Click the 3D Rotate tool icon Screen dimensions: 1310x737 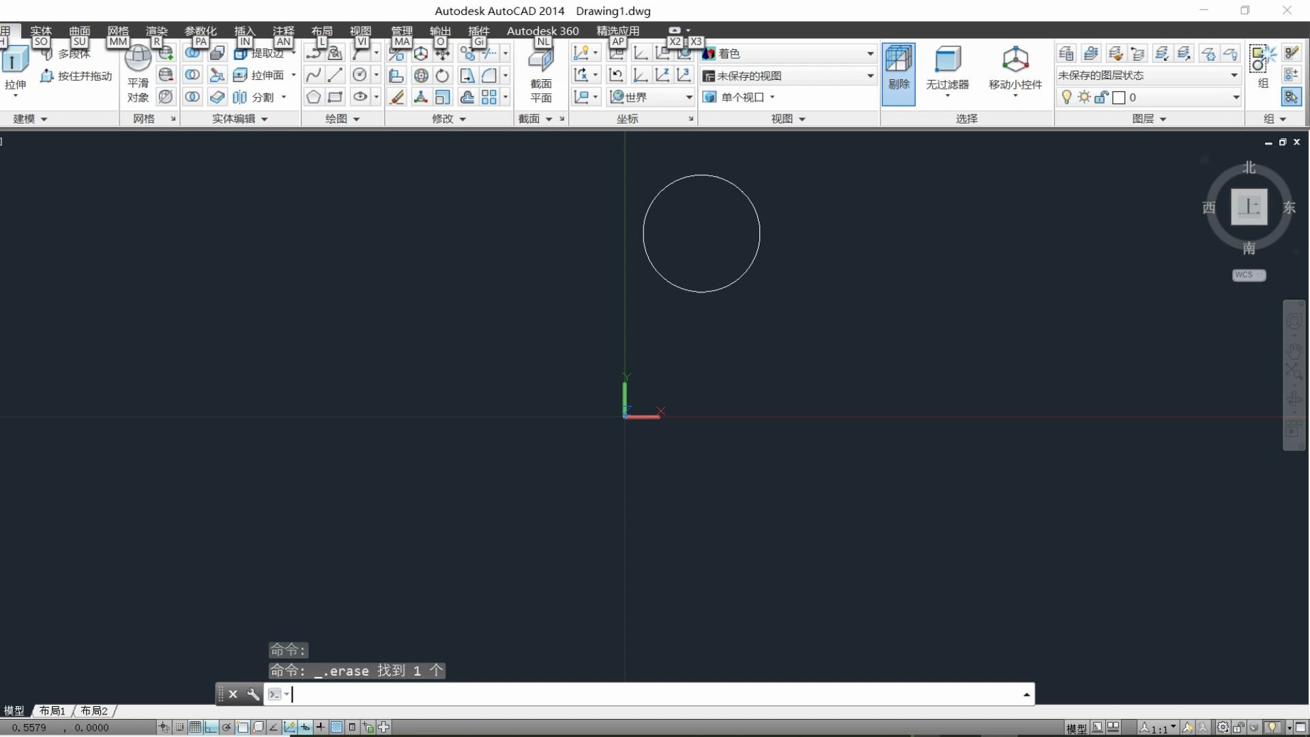tap(421, 75)
